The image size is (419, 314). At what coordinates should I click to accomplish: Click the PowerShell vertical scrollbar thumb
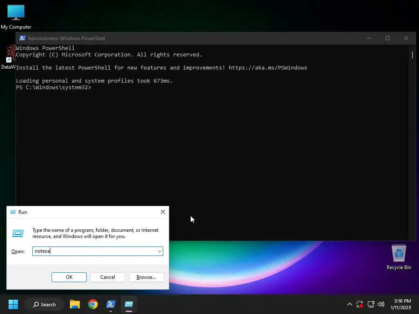[412, 55]
